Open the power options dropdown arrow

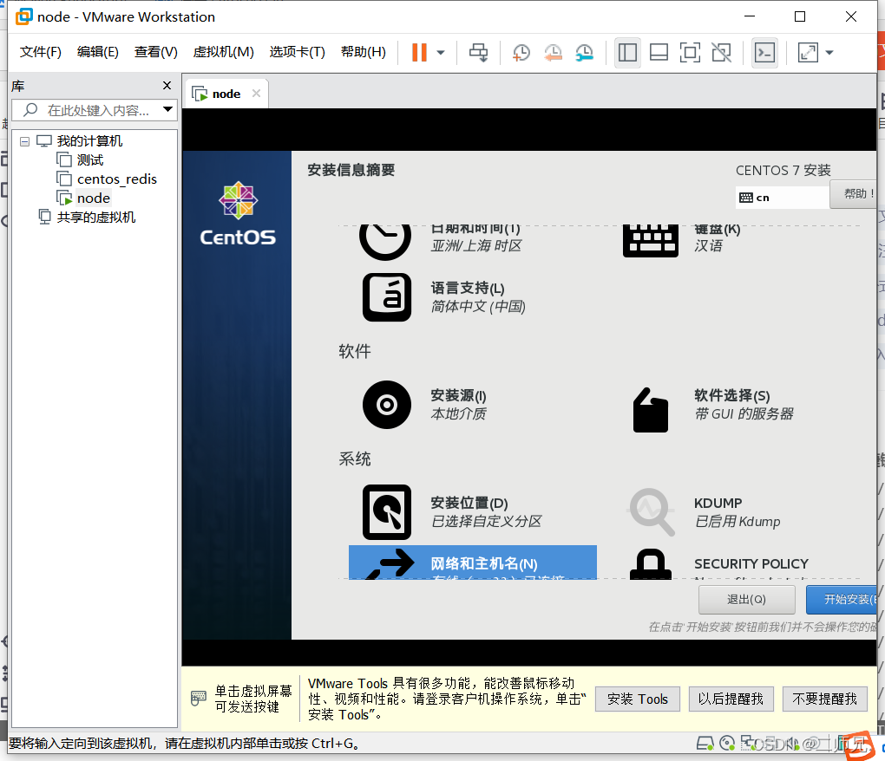[x=441, y=52]
